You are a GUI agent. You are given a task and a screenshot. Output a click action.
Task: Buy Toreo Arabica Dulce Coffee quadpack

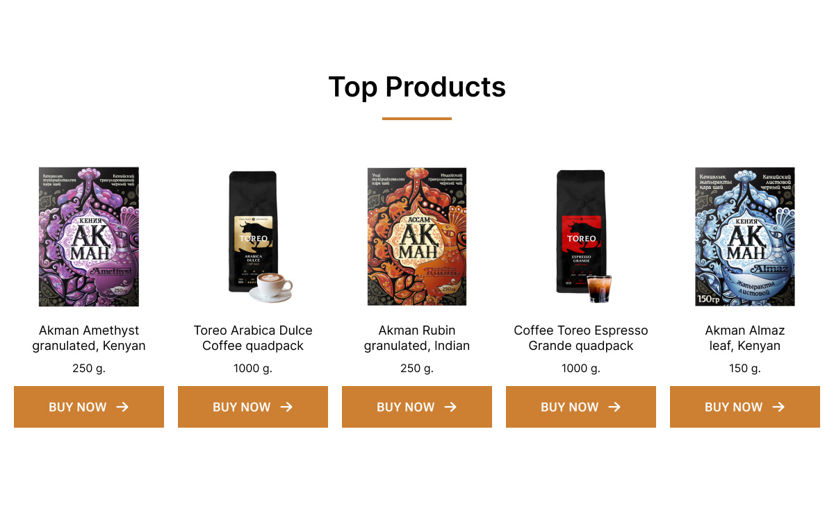[x=253, y=407]
